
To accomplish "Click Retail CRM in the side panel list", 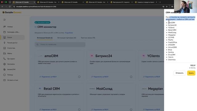I will coord(172,30).
